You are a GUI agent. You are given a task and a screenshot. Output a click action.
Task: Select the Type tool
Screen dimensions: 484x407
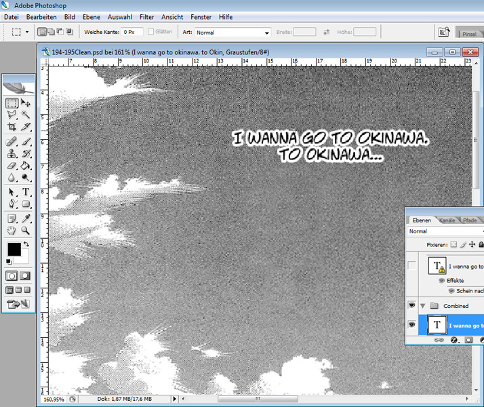click(26, 192)
